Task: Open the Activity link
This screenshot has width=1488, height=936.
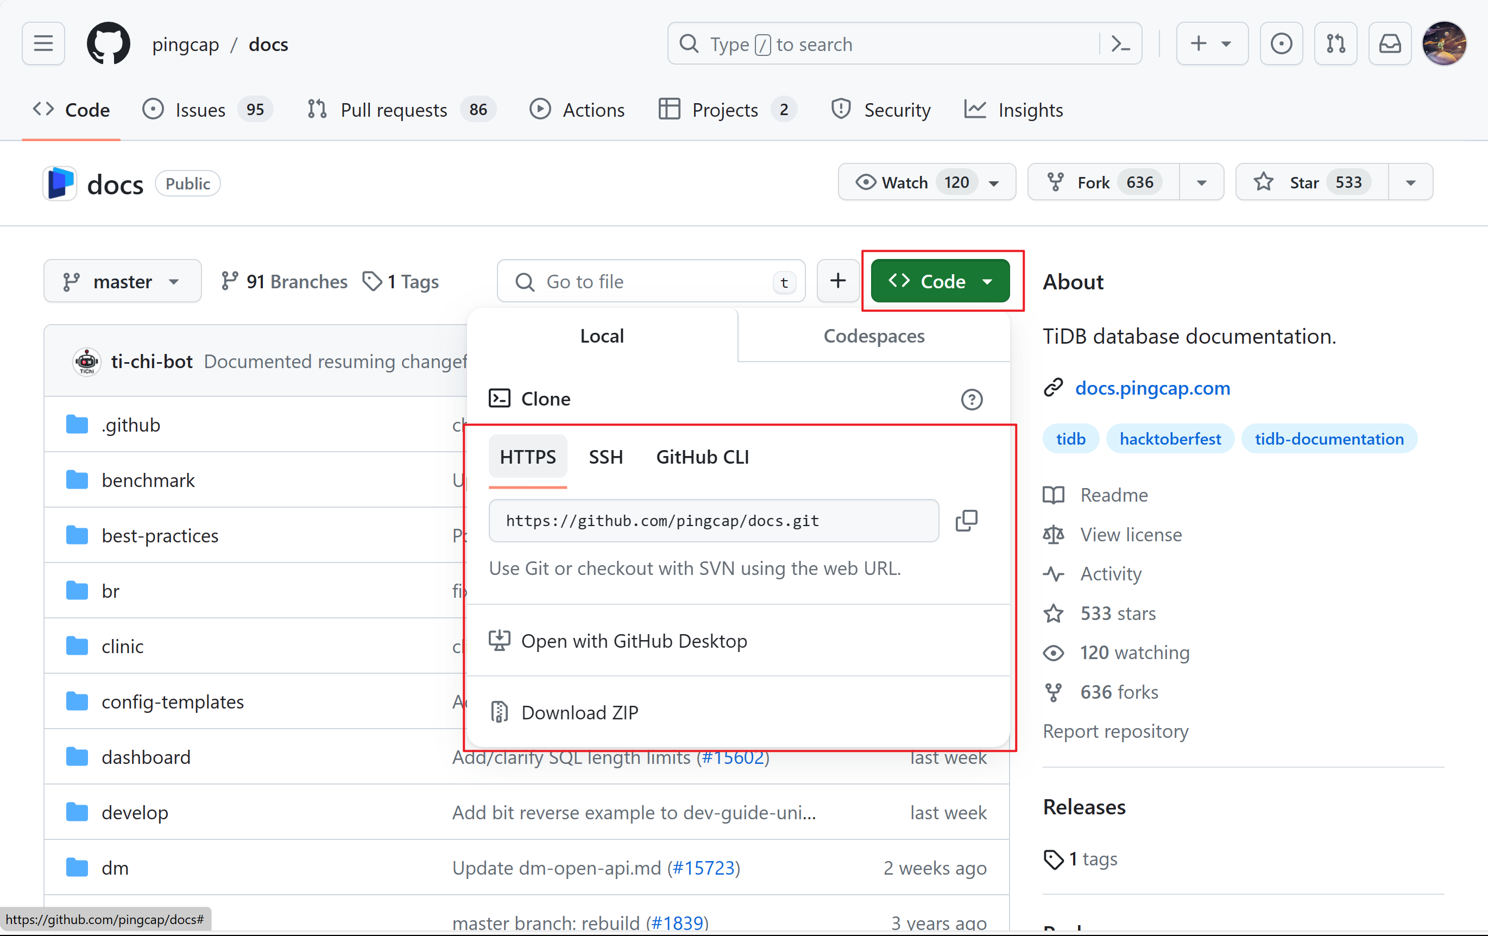Action: point(1093,574)
